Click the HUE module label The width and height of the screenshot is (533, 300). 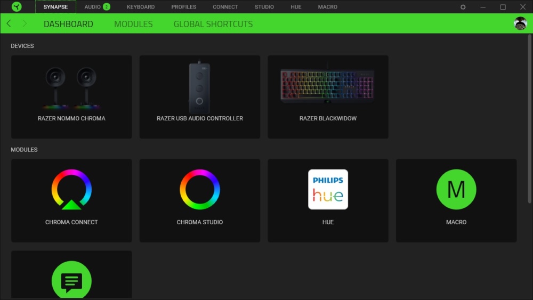coord(328,222)
